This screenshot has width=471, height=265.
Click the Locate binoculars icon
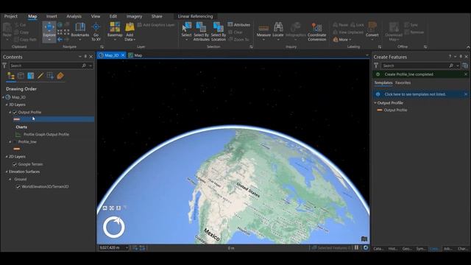click(x=278, y=27)
